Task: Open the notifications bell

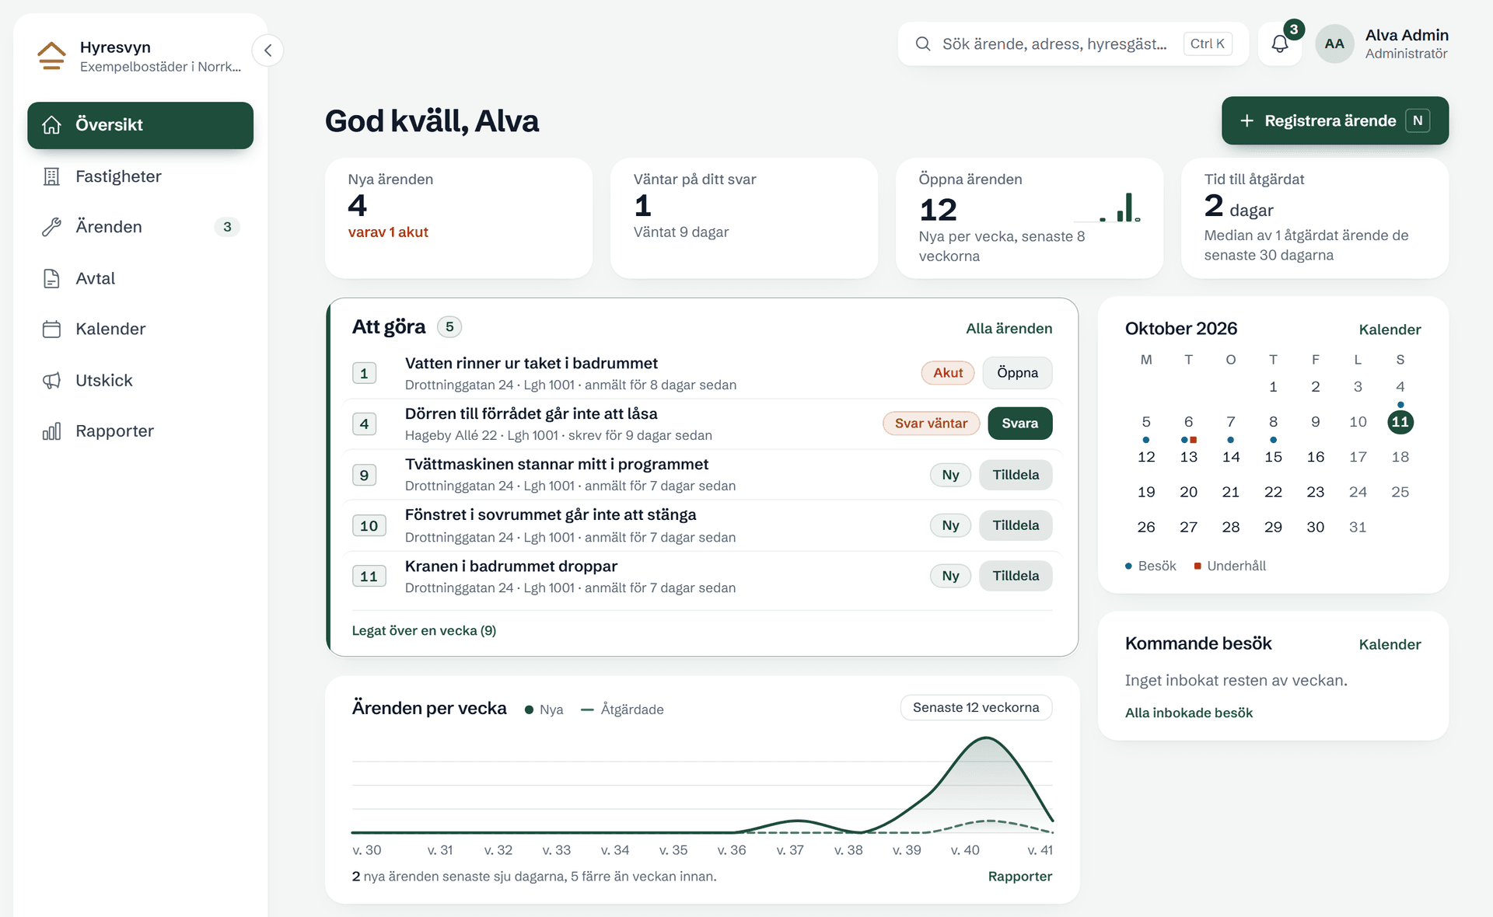Action: [x=1280, y=44]
